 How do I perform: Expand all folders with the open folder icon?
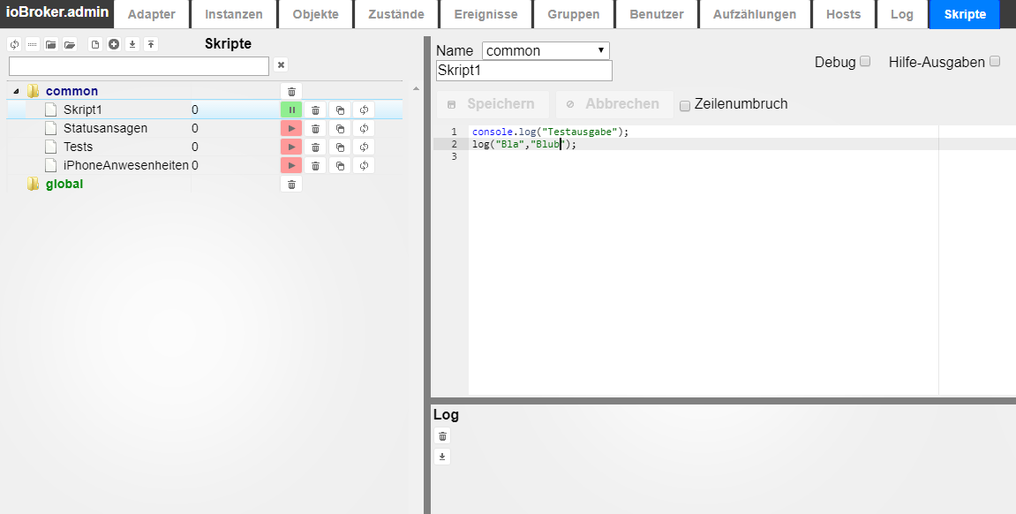point(70,44)
